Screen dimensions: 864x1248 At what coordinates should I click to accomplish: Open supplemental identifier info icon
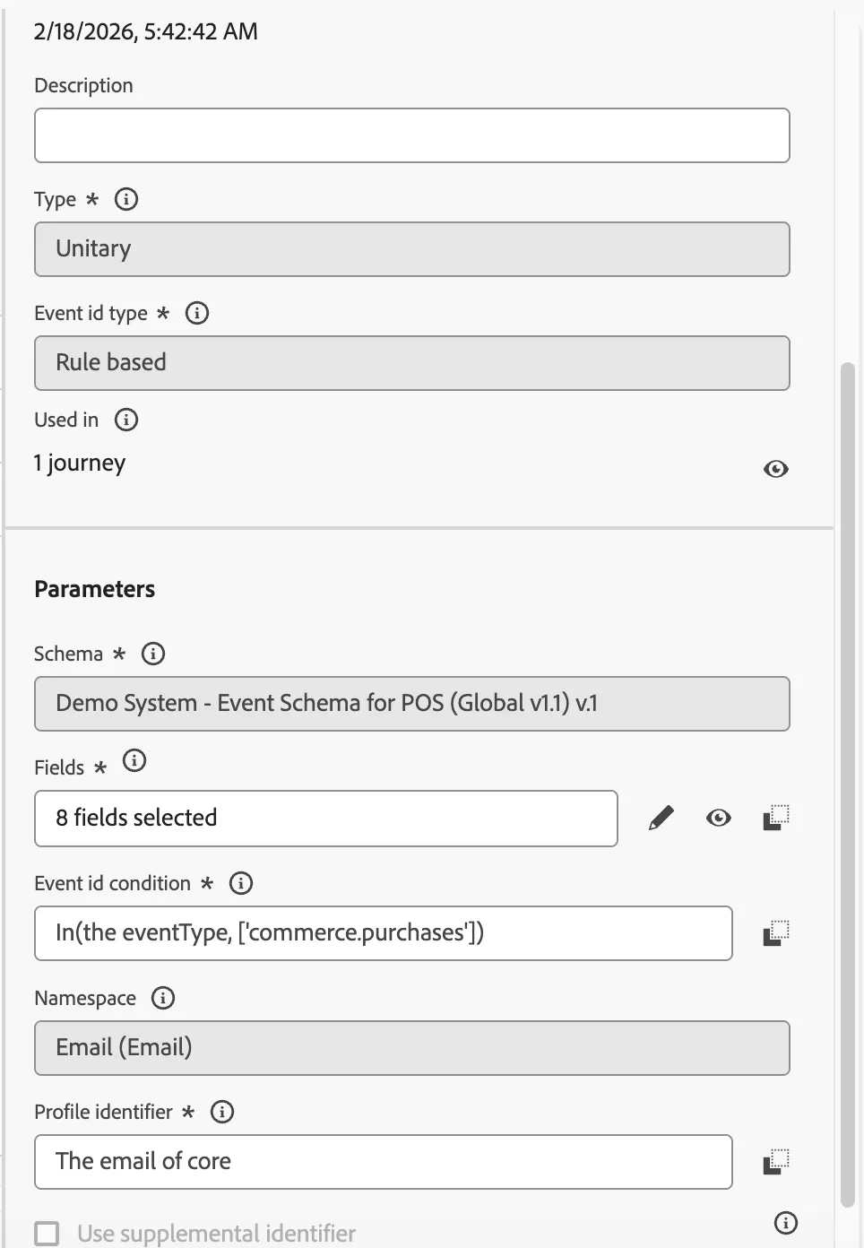click(x=786, y=1223)
